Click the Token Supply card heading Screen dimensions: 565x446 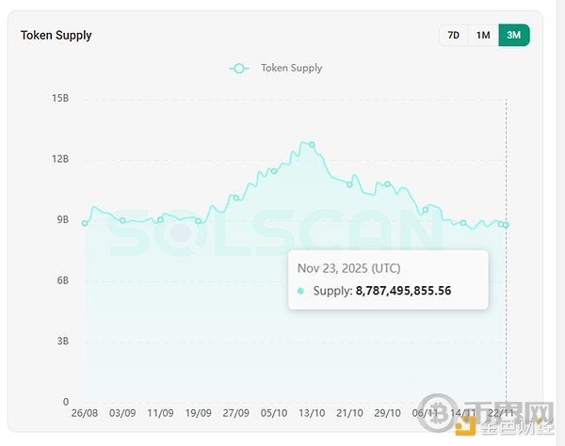[x=56, y=36]
